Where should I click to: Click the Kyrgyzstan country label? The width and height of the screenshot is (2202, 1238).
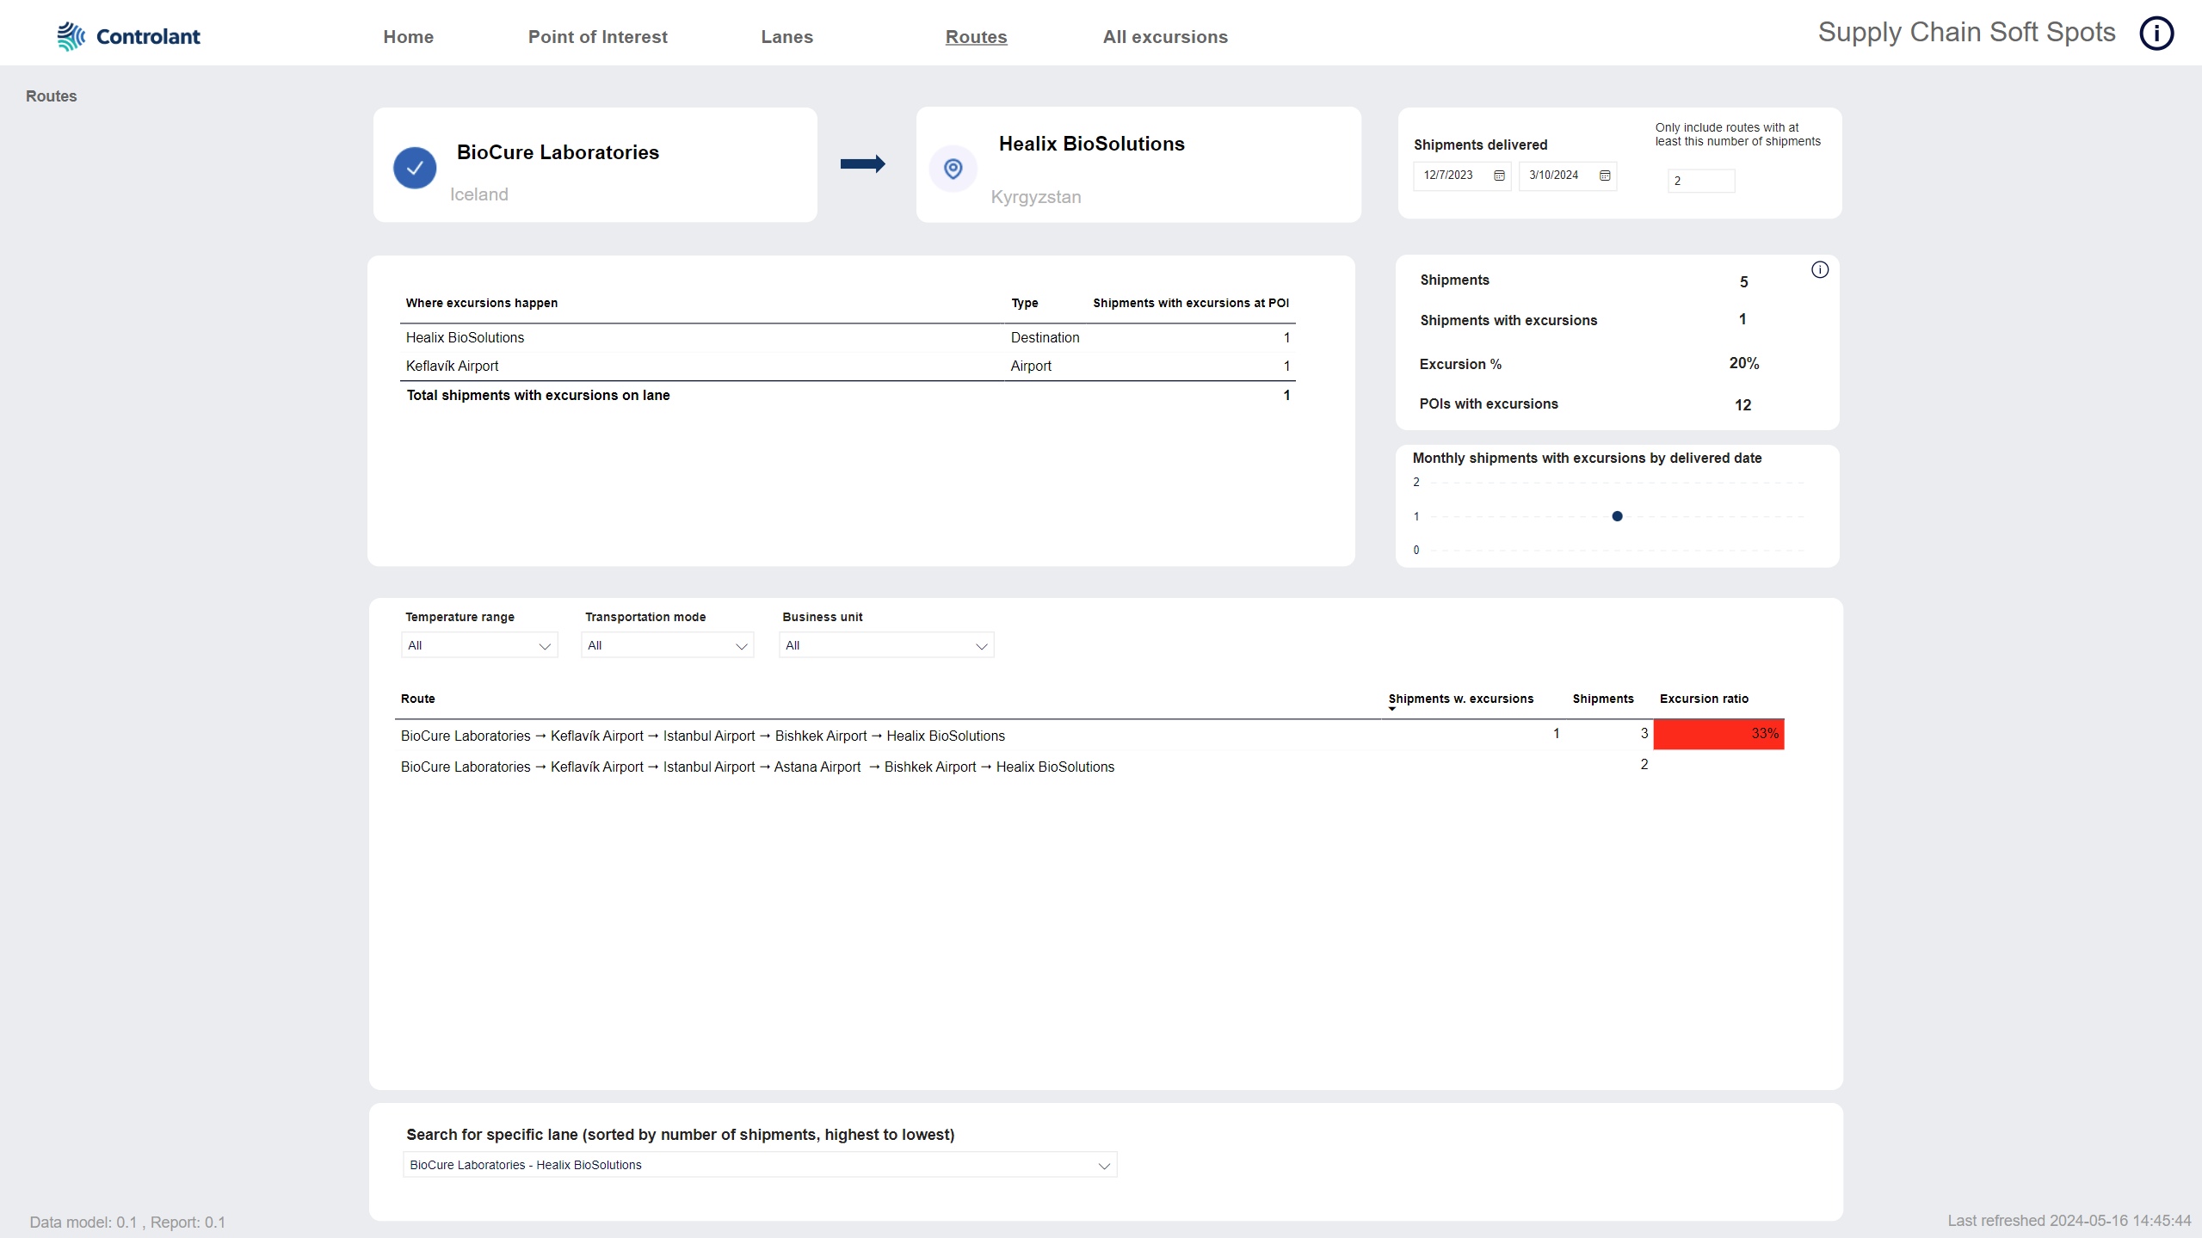1036,198
